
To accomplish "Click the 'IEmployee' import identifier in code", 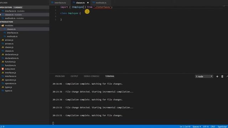I will [x=78, y=7].
